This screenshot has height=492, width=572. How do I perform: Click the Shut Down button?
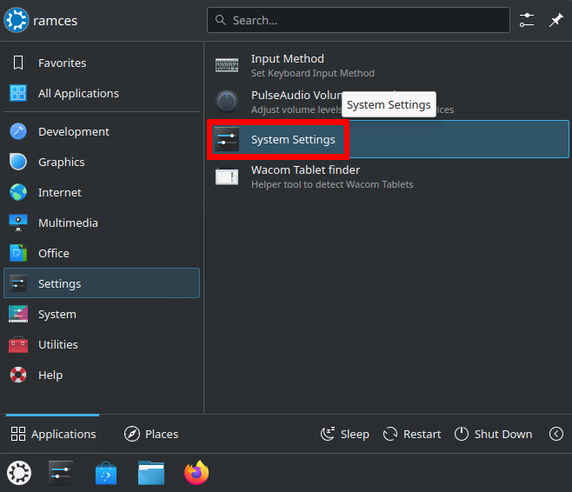493,434
